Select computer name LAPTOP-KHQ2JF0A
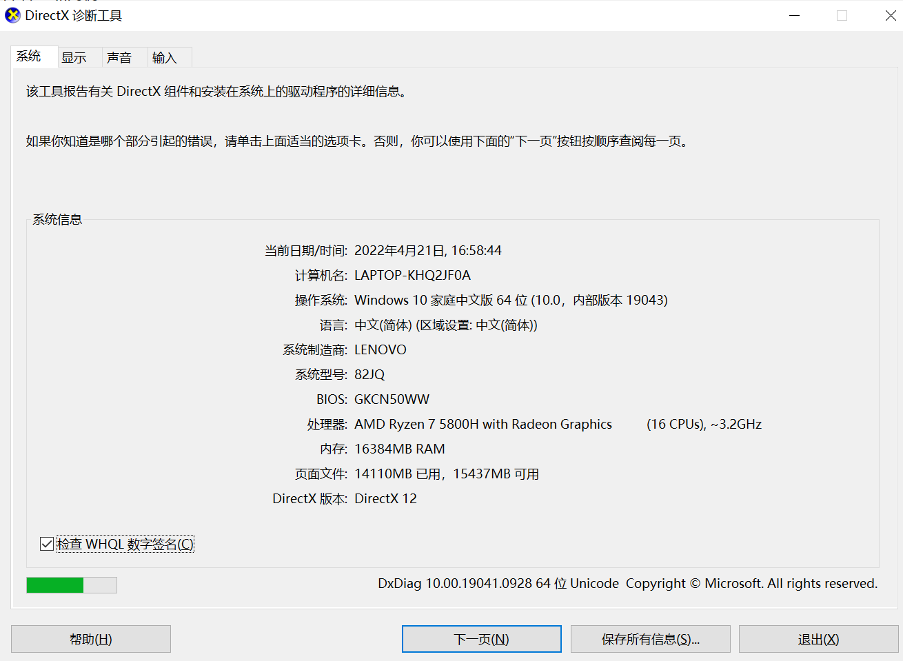 click(x=412, y=275)
